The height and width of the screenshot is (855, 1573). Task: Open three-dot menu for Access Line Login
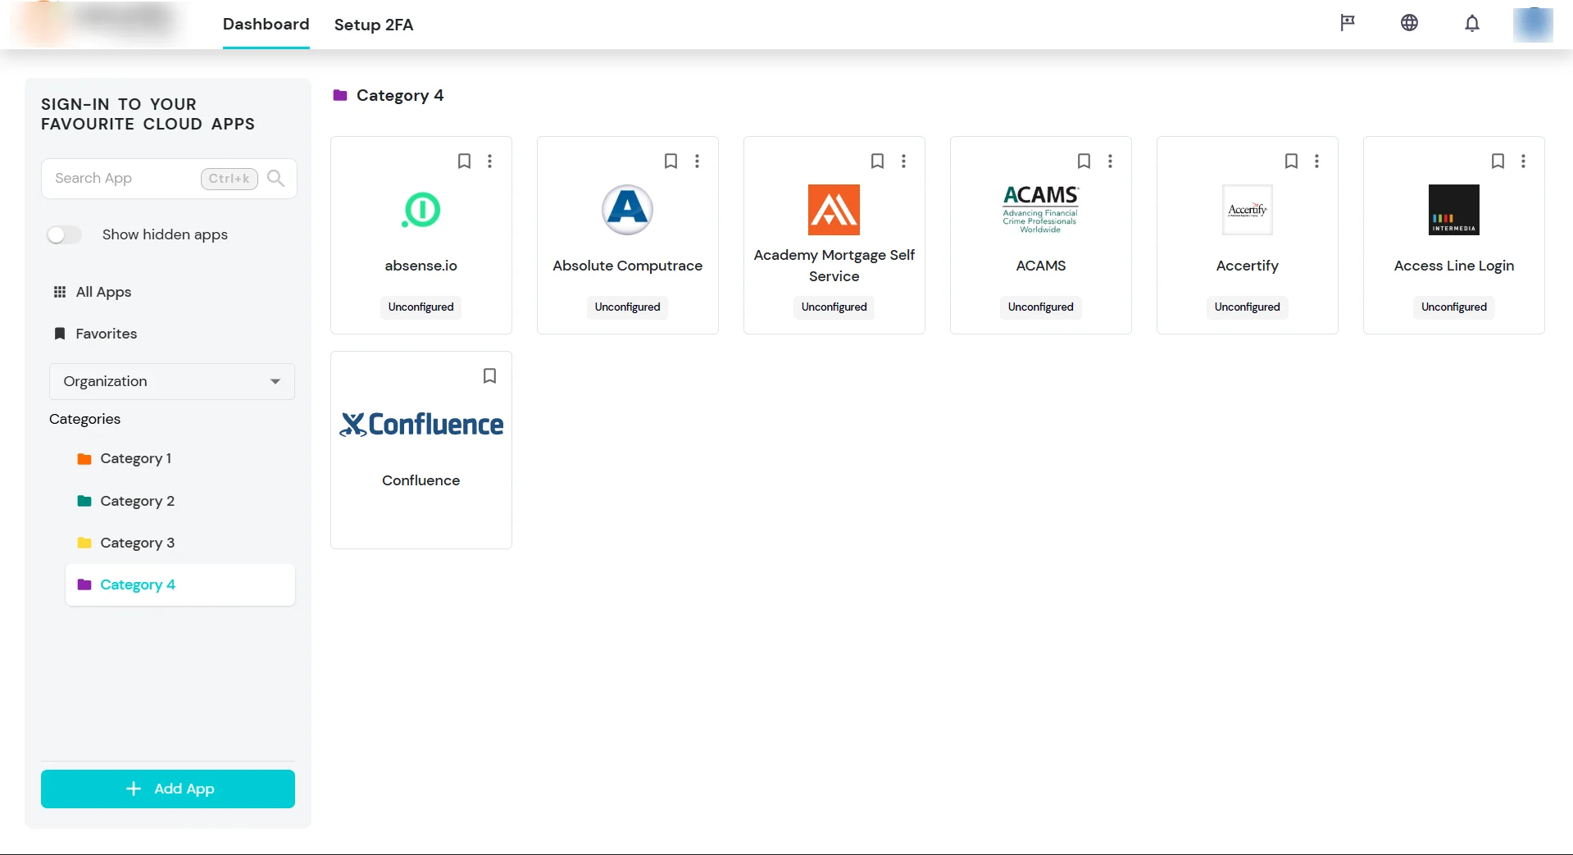(1523, 161)
